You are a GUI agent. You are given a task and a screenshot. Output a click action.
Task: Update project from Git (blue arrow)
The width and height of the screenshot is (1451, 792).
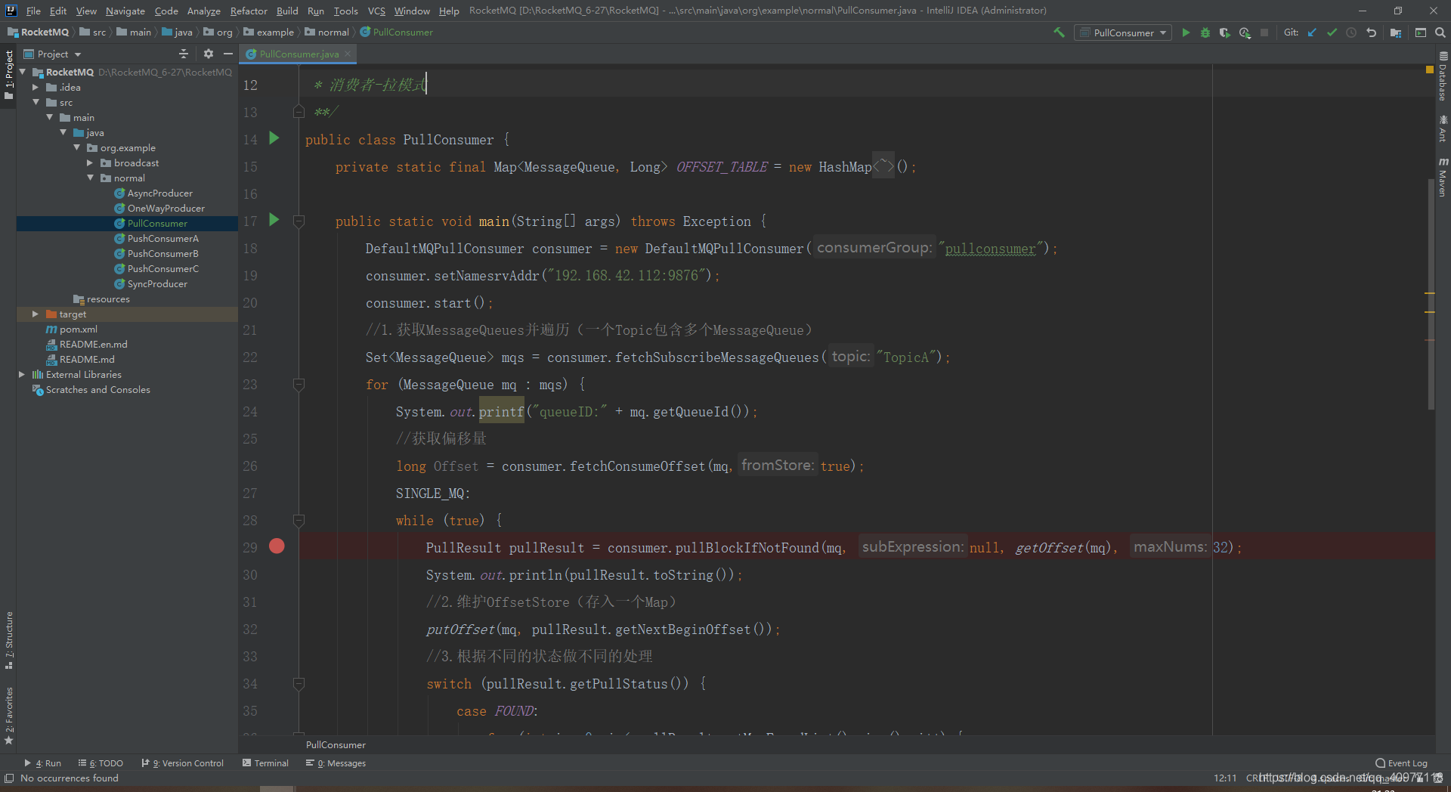point(1312,32)
